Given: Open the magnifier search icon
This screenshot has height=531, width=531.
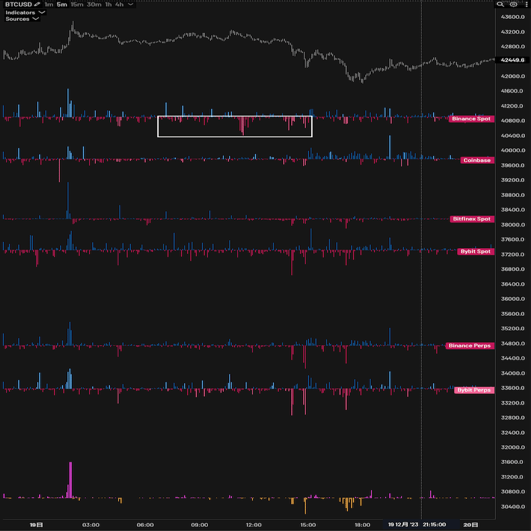Looking at the screenshot, I should [x=500, y=5].
